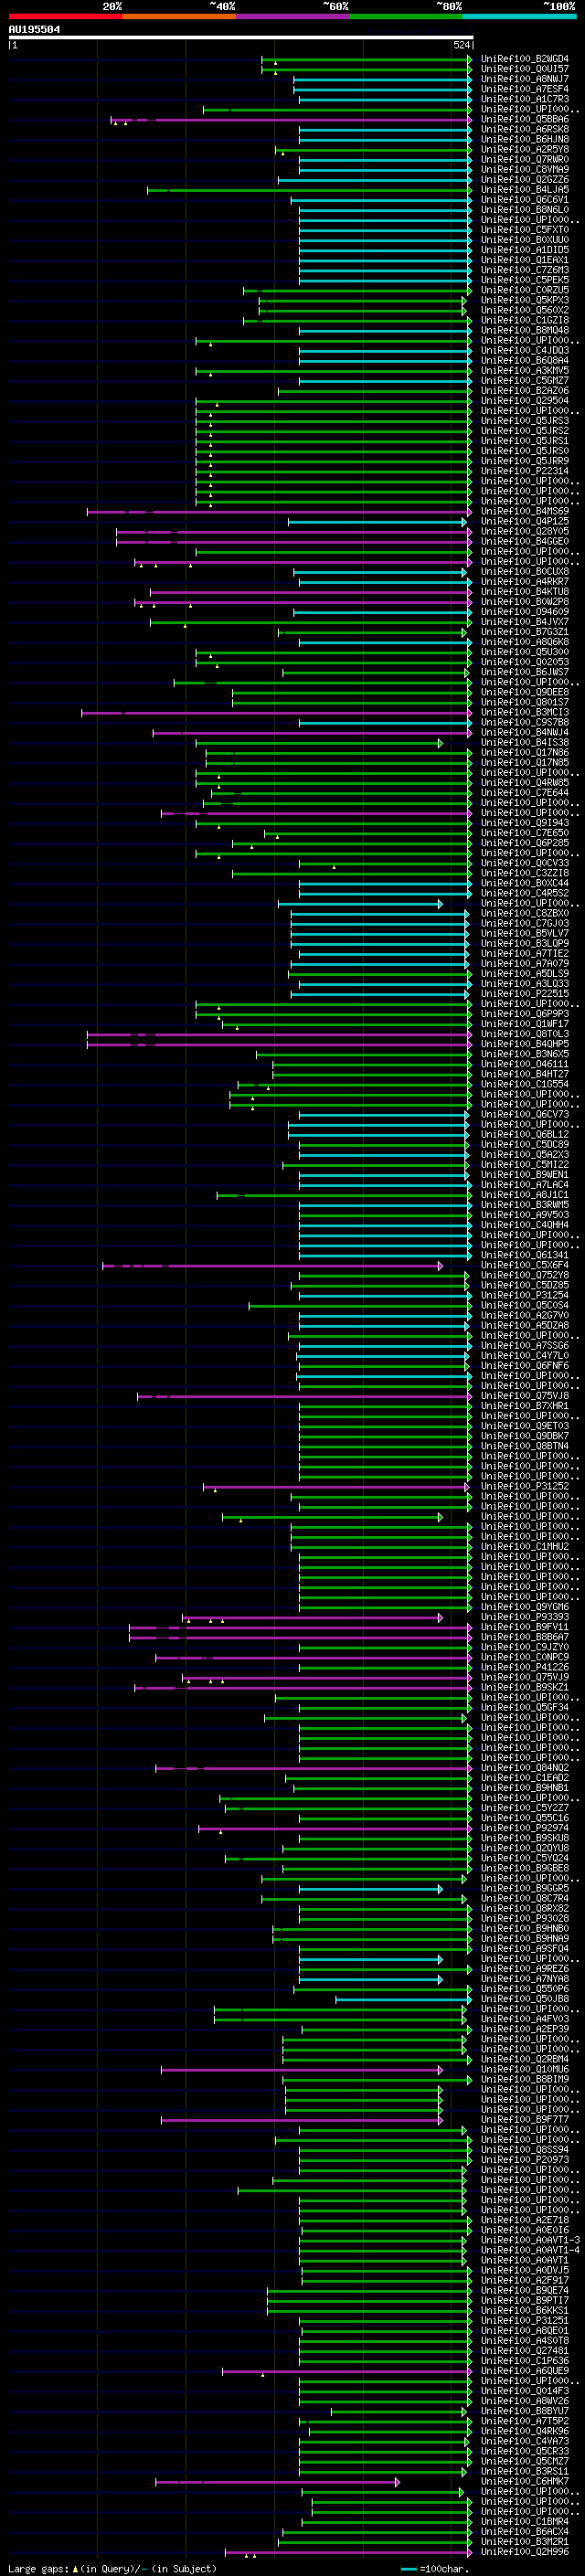Image resolution: width=585 pixels, height=2576 pixels.
Task: Click the 524 query length label
Action: 461,45
